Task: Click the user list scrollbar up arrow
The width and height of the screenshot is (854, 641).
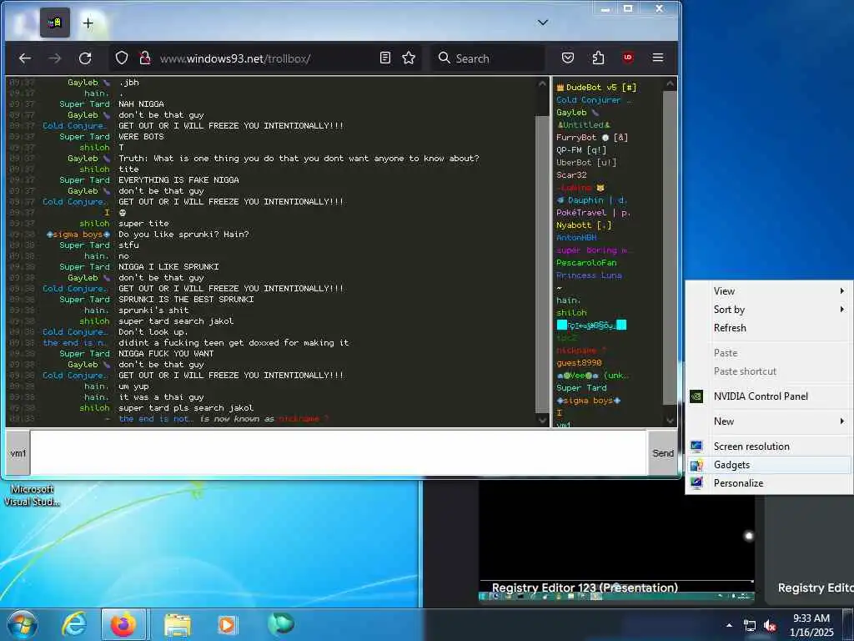Action: 670,84
